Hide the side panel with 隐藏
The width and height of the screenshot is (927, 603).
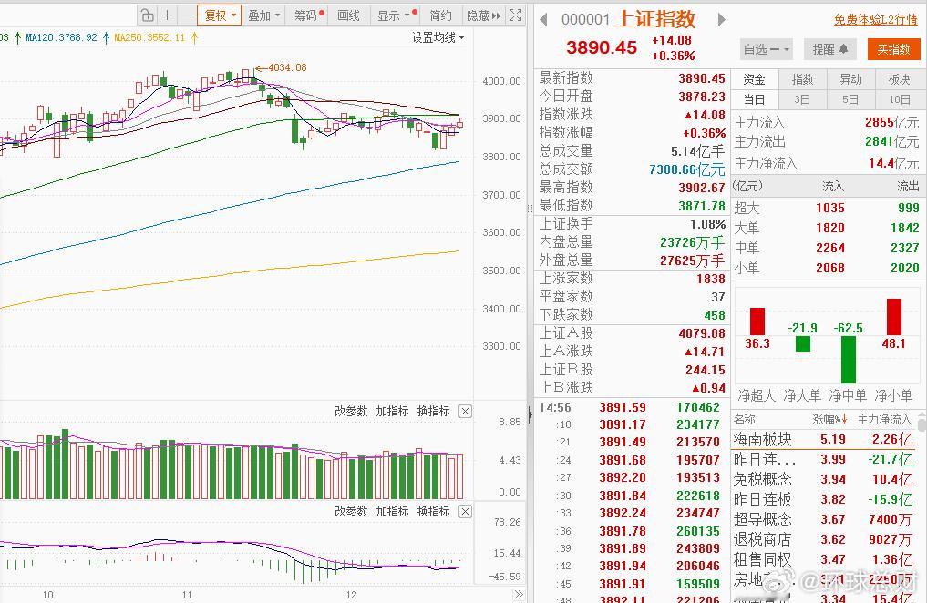pos(483,15)
